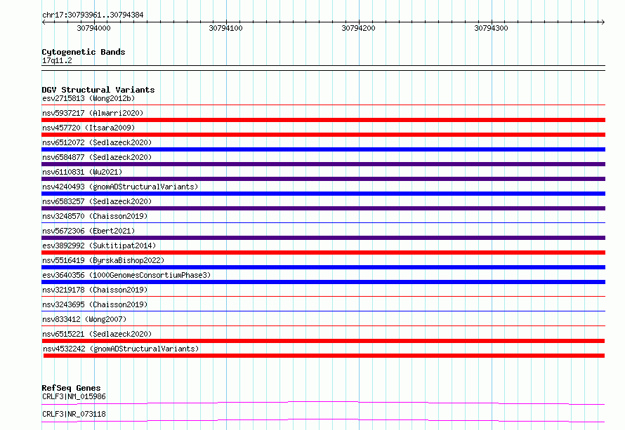Select nsv5516419 (ByrskaBishop2022) label

point(103,260)
